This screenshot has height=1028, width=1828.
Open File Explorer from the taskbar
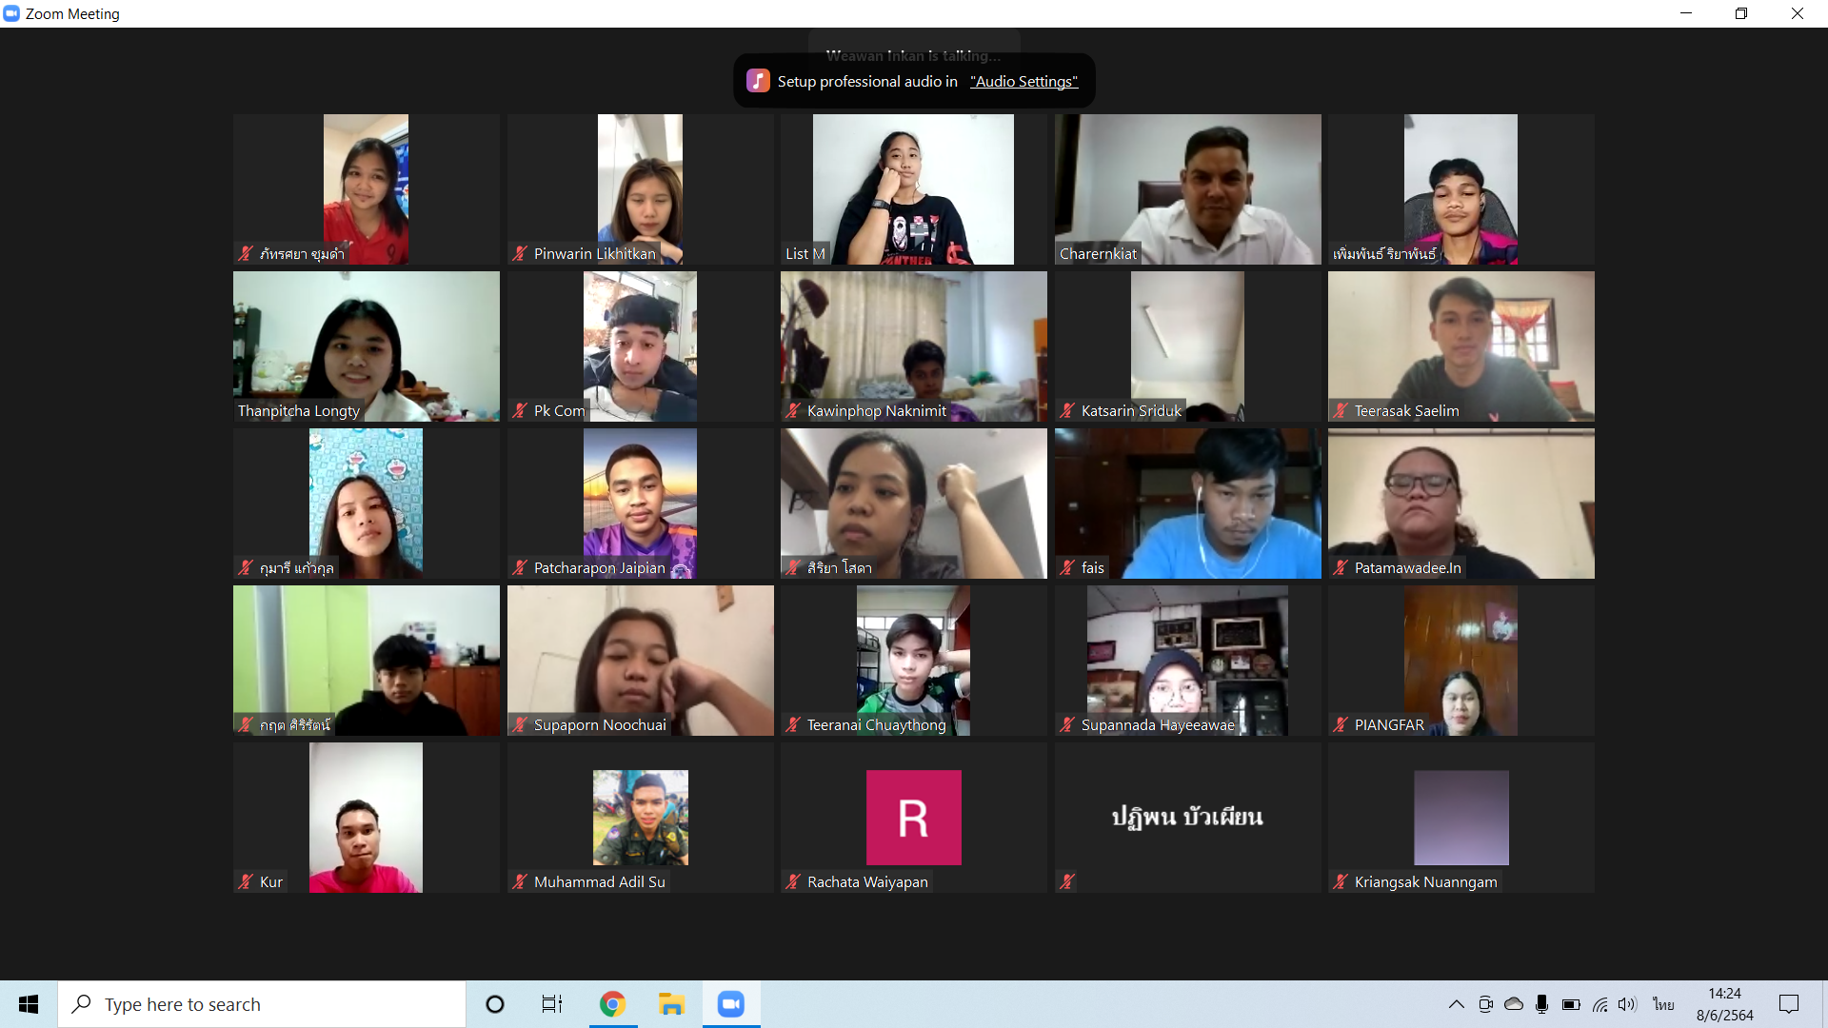[671, 1004]
